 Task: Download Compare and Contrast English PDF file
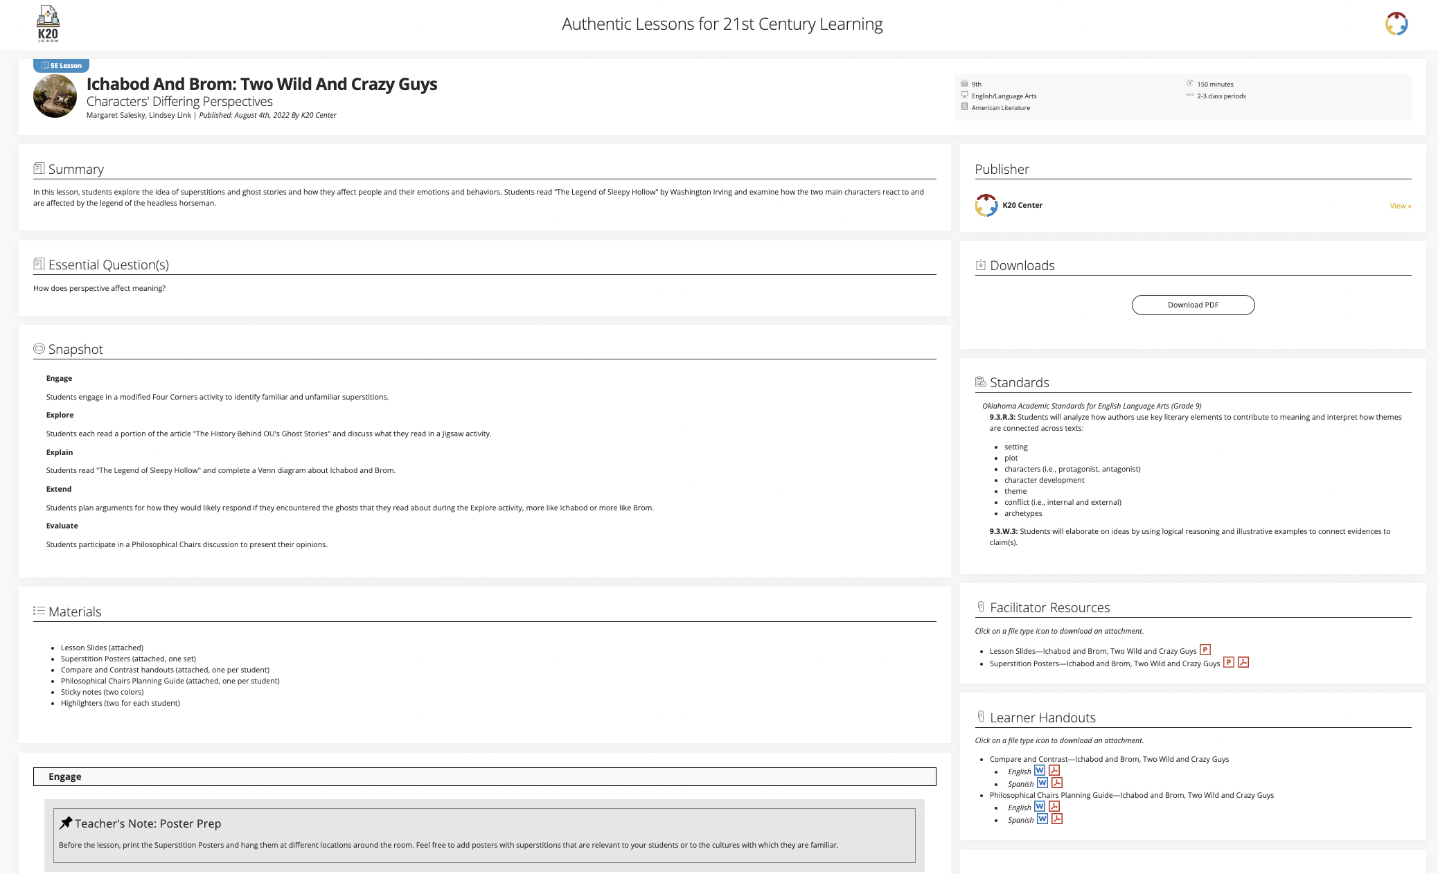tap(1054, 770)
